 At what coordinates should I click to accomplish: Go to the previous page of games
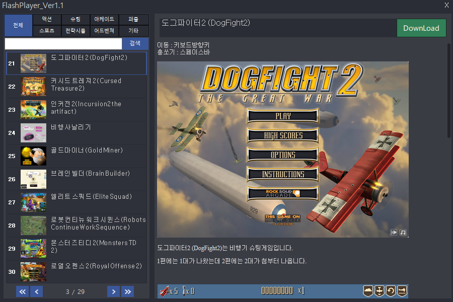tap(37, 291)
